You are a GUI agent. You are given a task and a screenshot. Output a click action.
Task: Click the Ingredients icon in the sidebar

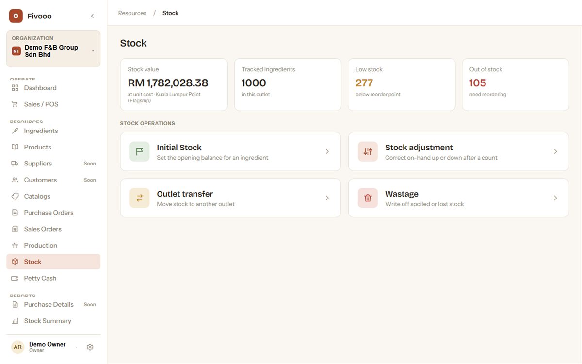point(15,131)
